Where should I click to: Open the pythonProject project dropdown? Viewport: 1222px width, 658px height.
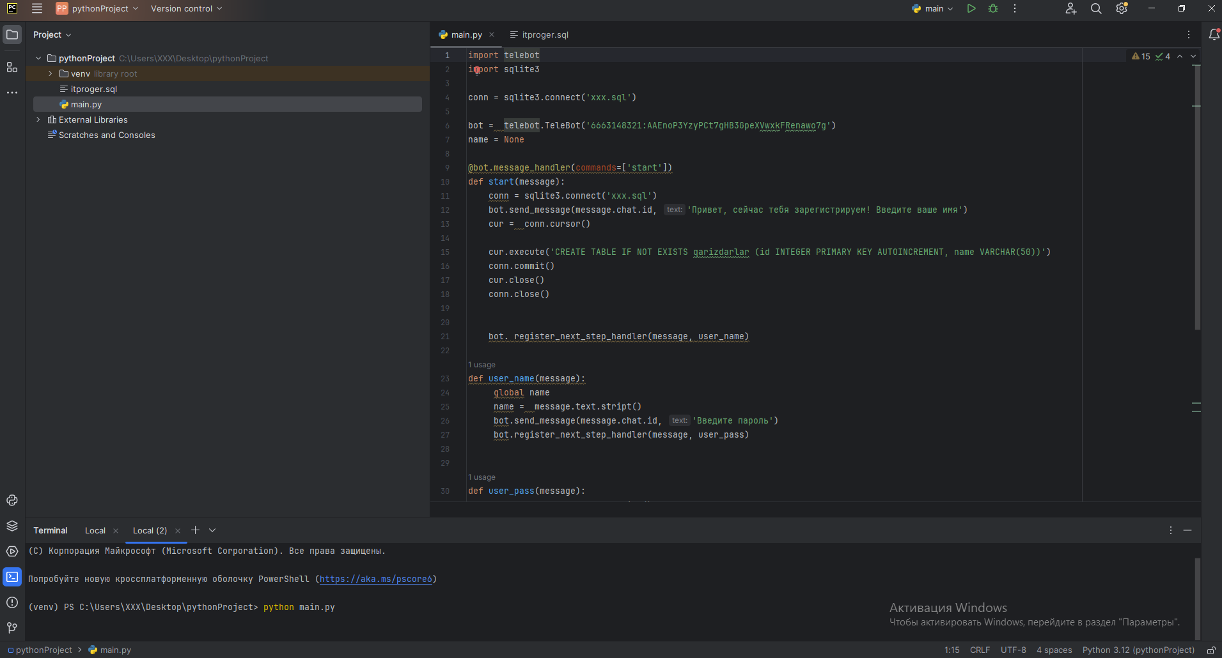(97, 9)
